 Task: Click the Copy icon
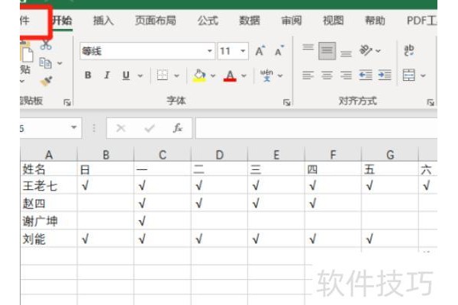click(45, 63)
